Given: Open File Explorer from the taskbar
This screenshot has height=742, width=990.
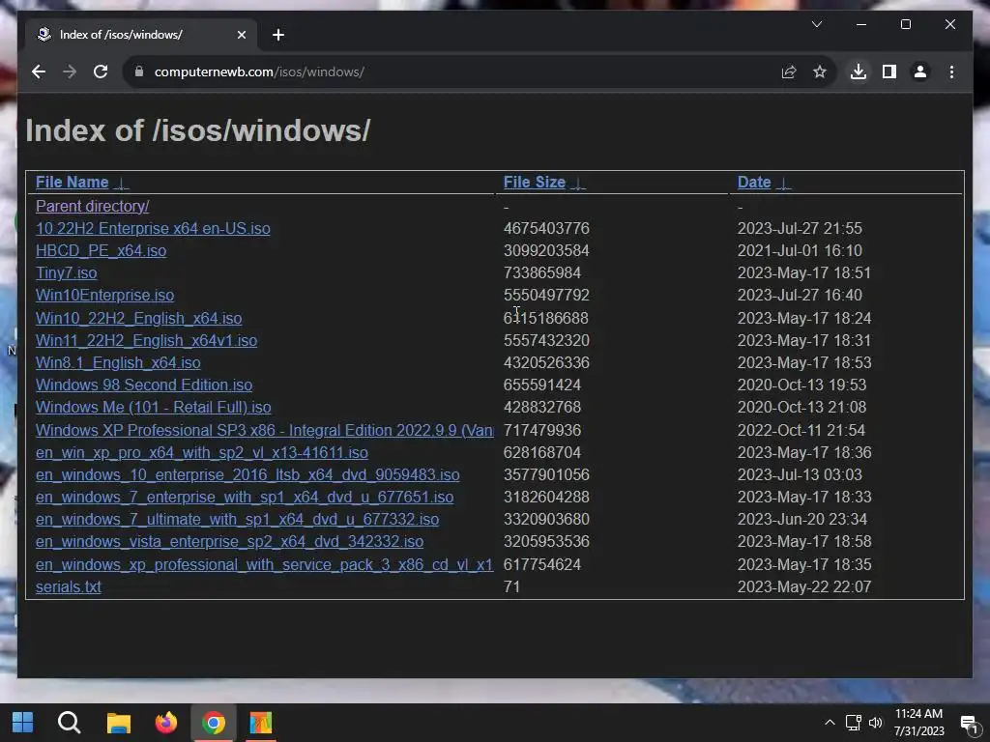Looking at the screenshot, I should click(118, 723).
